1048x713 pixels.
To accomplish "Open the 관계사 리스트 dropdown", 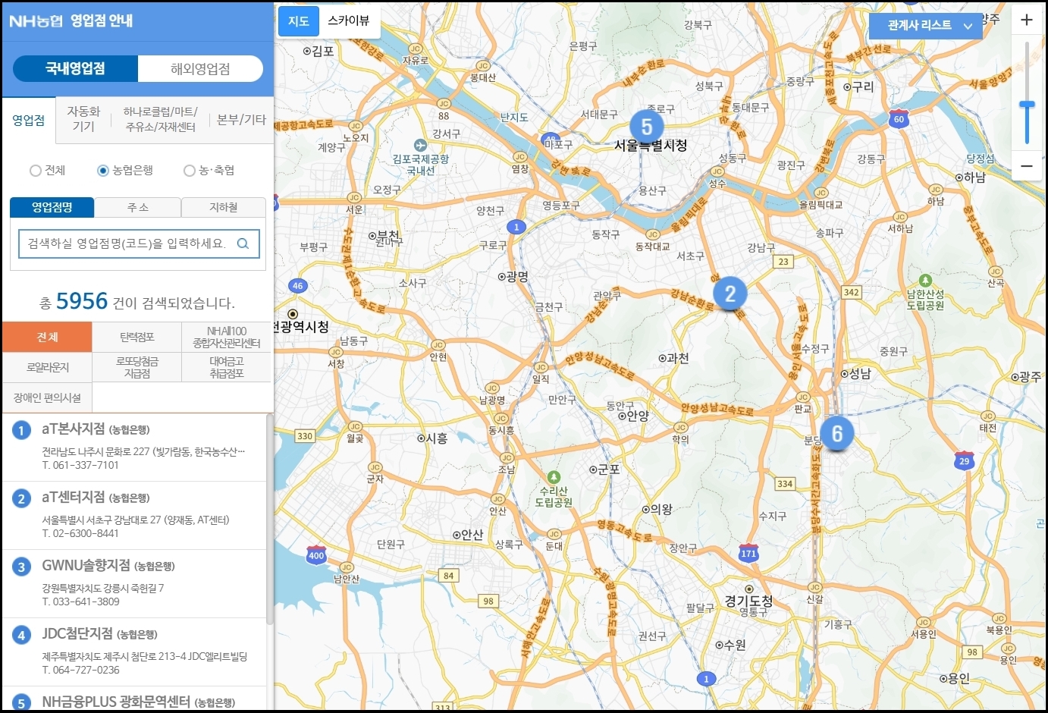I will [925, 26].
